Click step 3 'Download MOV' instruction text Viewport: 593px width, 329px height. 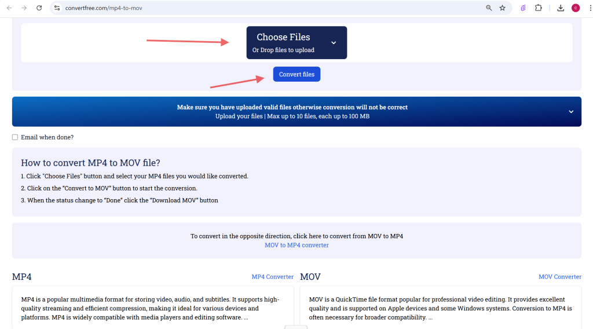pyautogui.click(x=119, y=200)
